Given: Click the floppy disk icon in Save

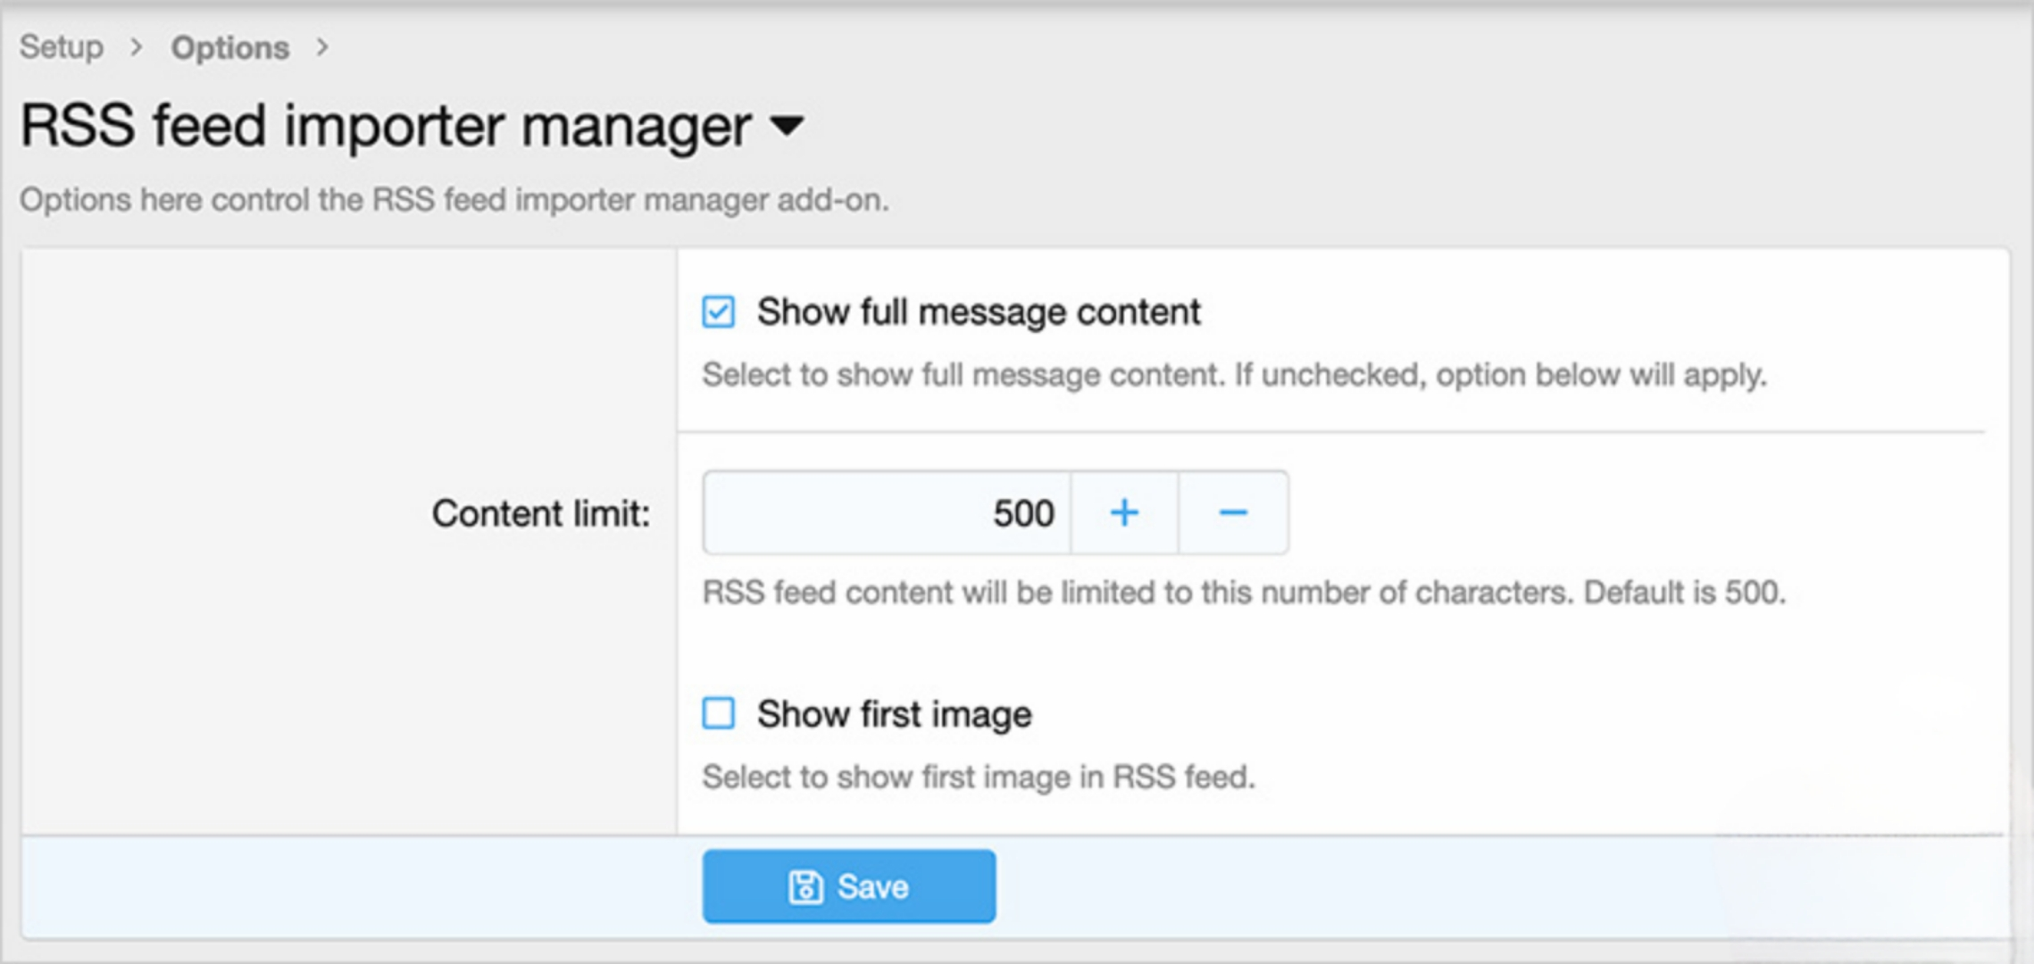Looking at the screenshot, I should coord(804,887).
